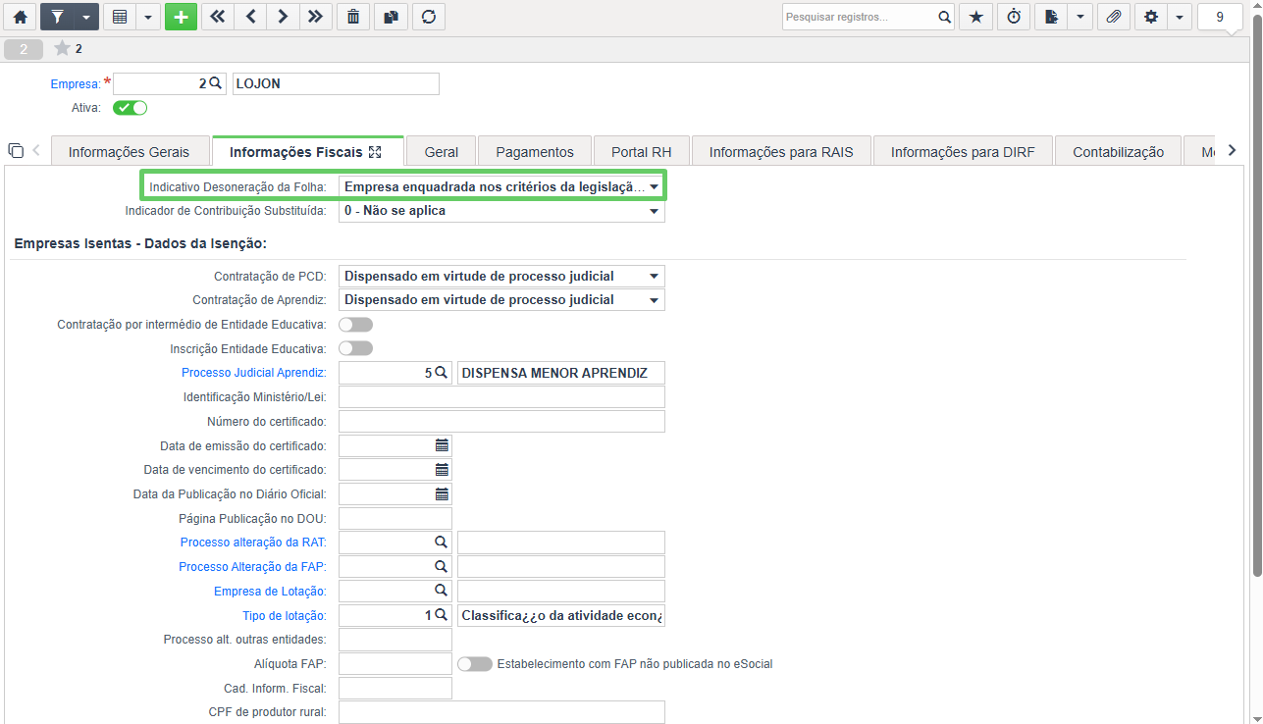Switch to Geral tab
Image resolution: width=1263 pixels, height=724 pixels.
tap(442, 151)
